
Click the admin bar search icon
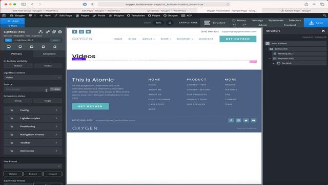click(x=324, y=15)
